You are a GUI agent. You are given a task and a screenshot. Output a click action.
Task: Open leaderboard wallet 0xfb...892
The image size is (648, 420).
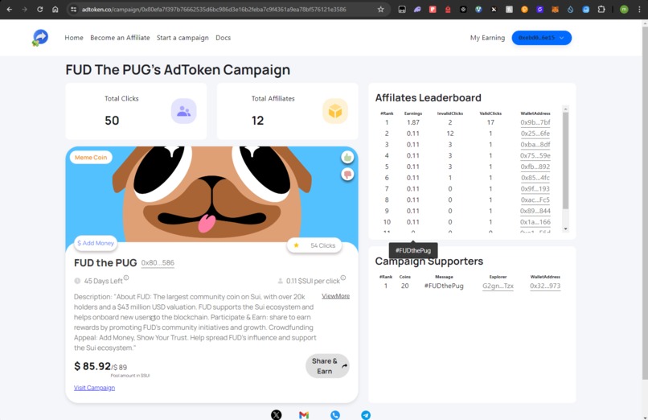[x=535, y=167]
